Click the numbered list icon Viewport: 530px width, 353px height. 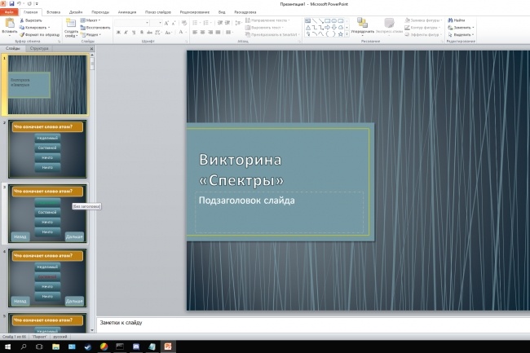tap(205, 23)
